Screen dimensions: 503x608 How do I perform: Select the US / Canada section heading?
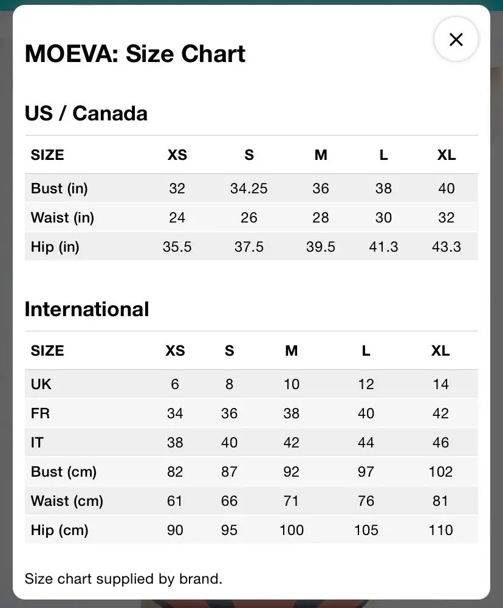[86, 113]
